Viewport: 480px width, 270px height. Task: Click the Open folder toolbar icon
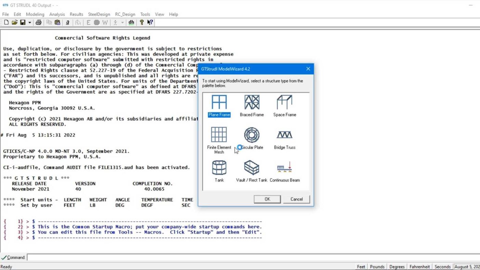pos(14,23)
